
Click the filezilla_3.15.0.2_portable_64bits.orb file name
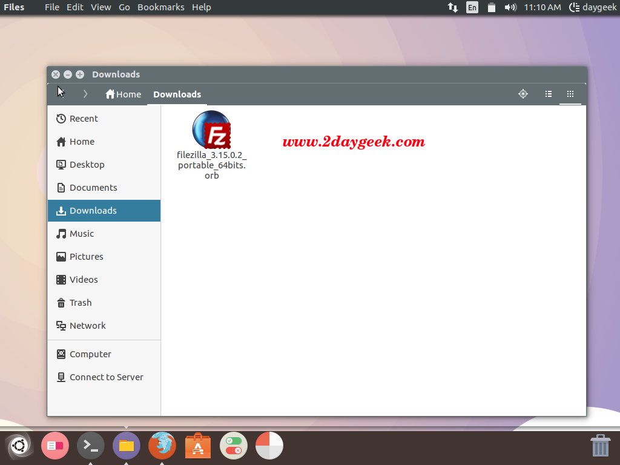(x=211, y=165)
